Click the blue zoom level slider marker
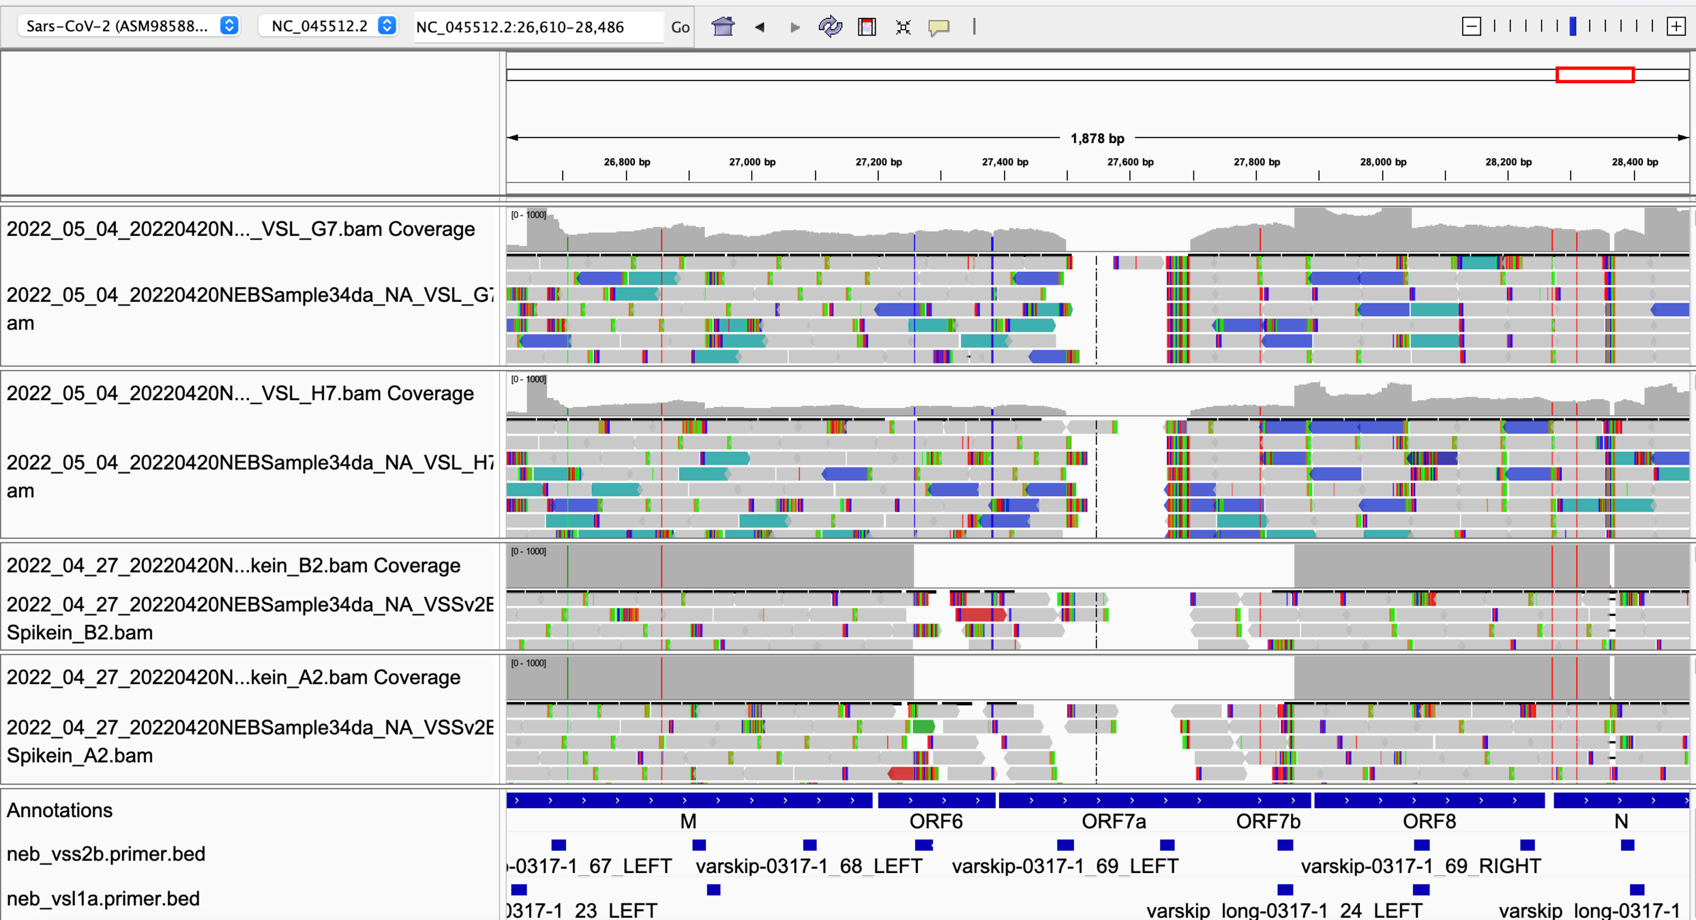 click(1573, 27)
